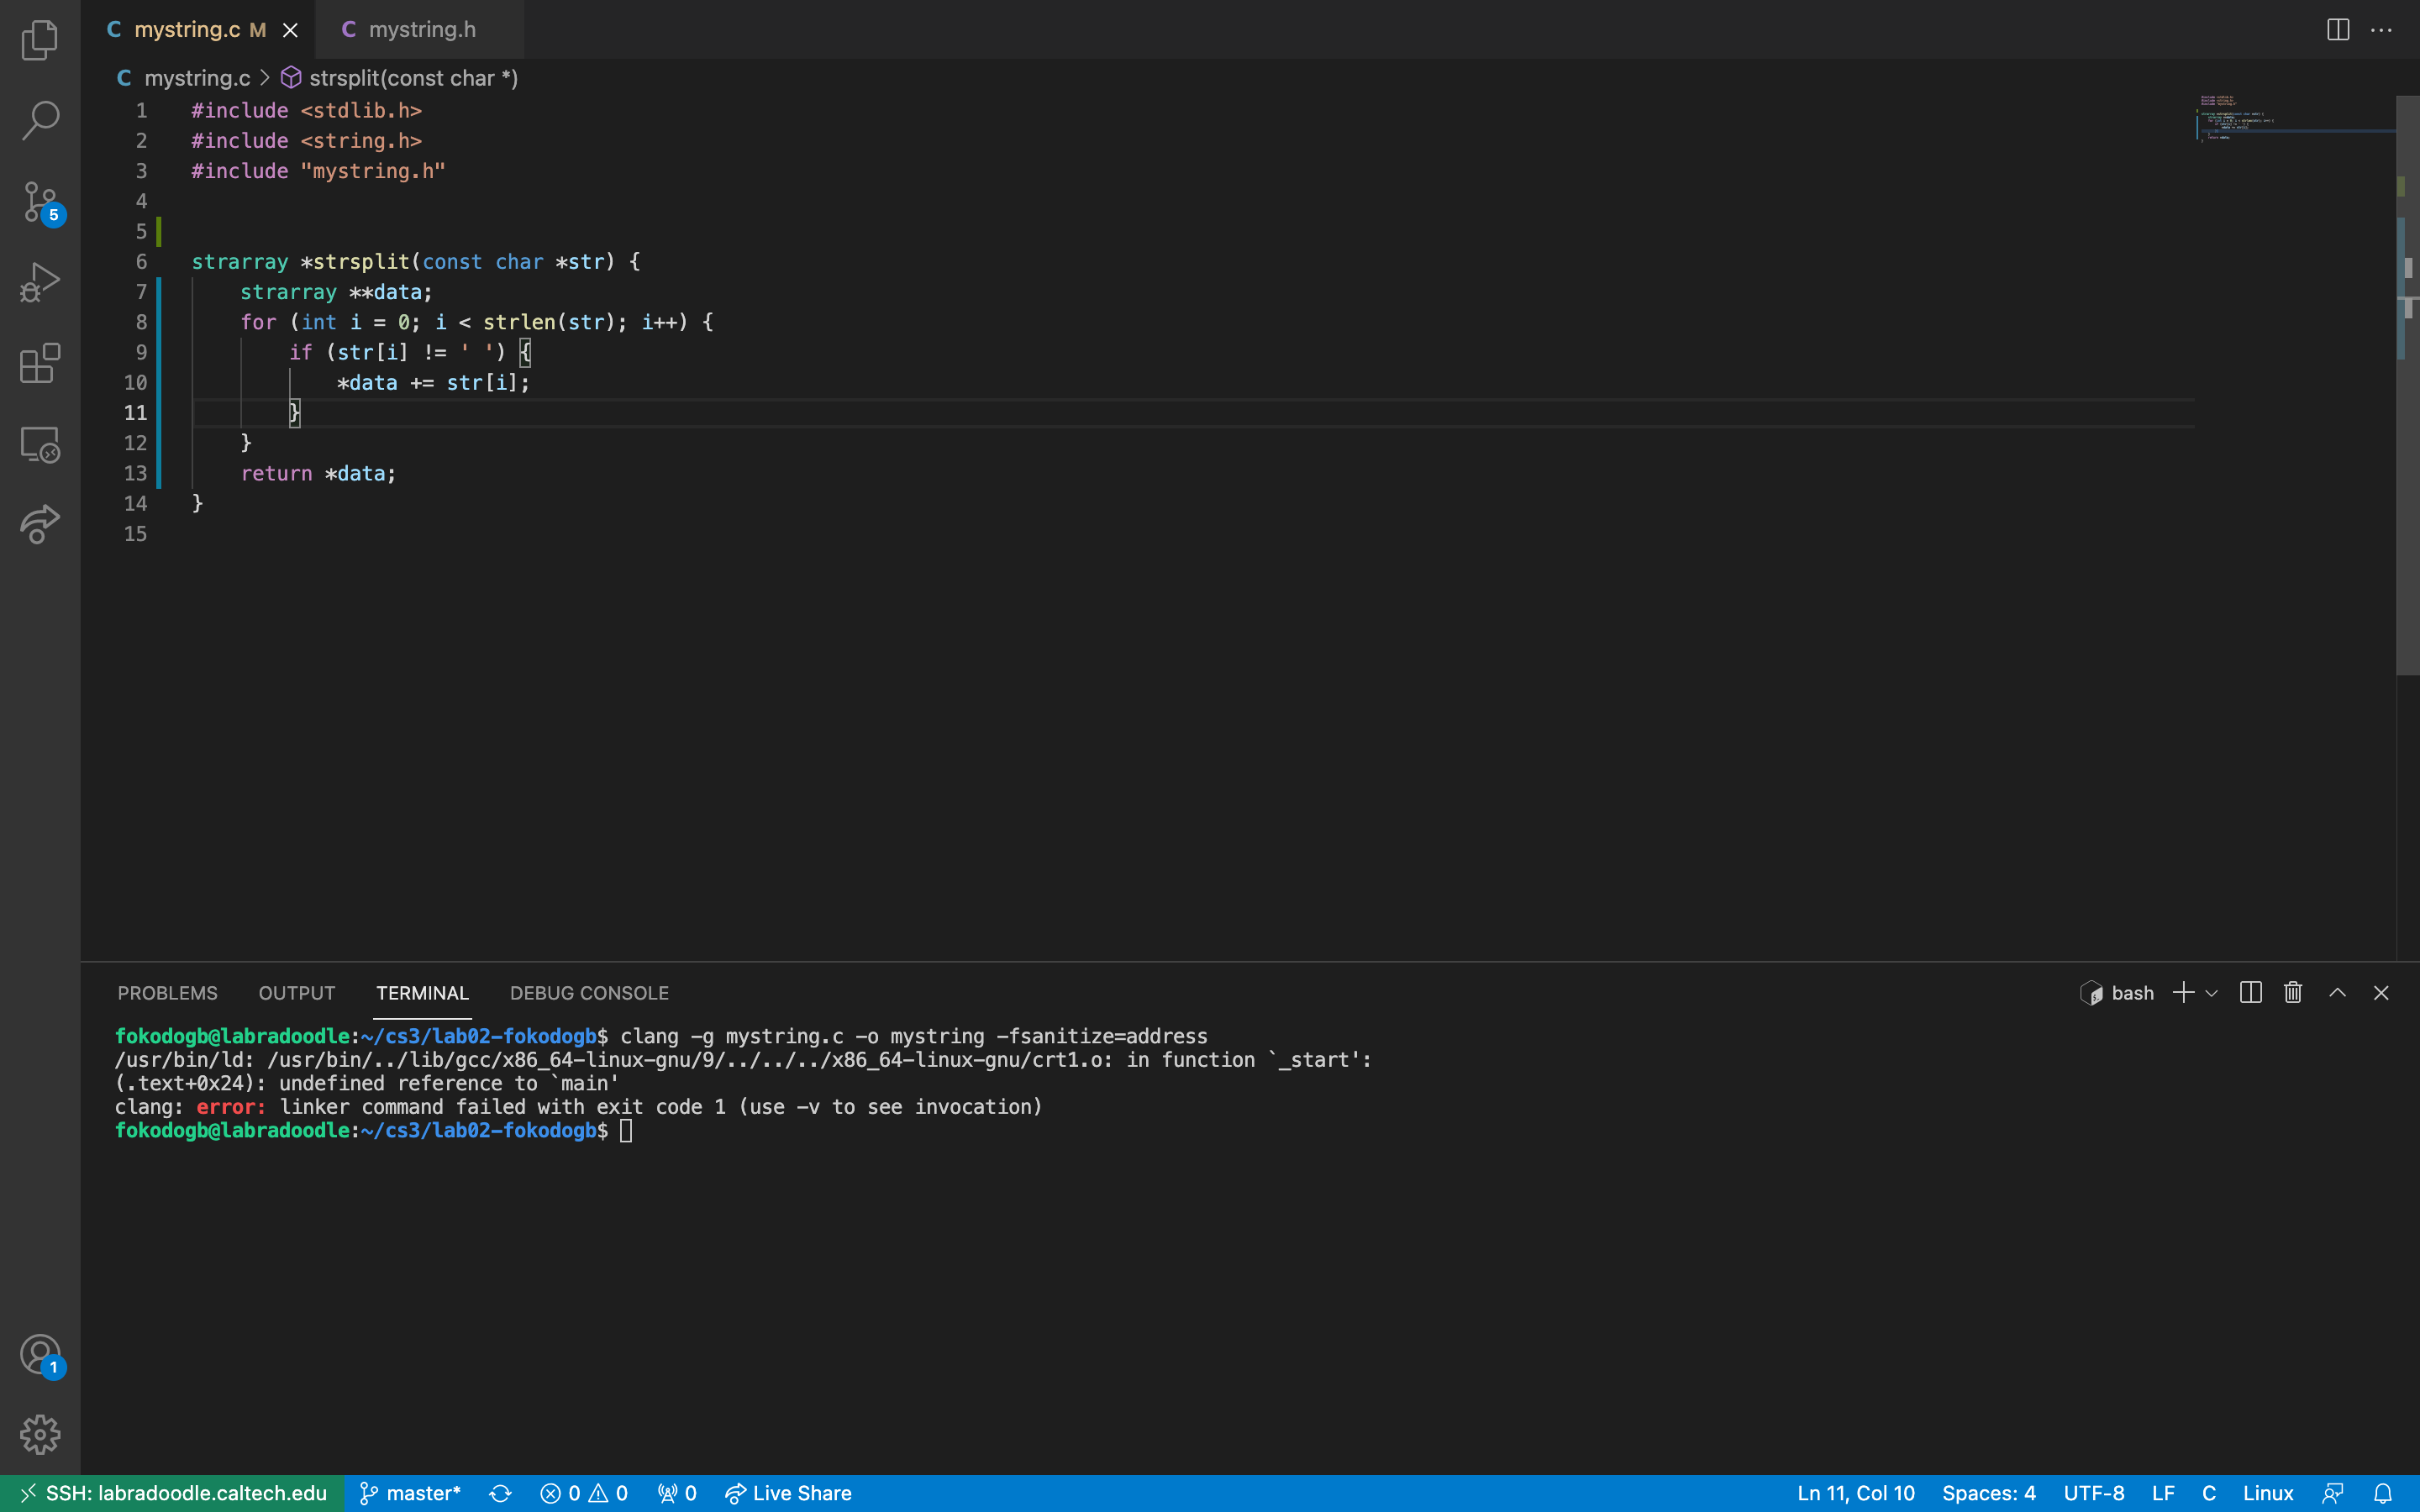Switch to the mystring.h tab

(421, 30)
